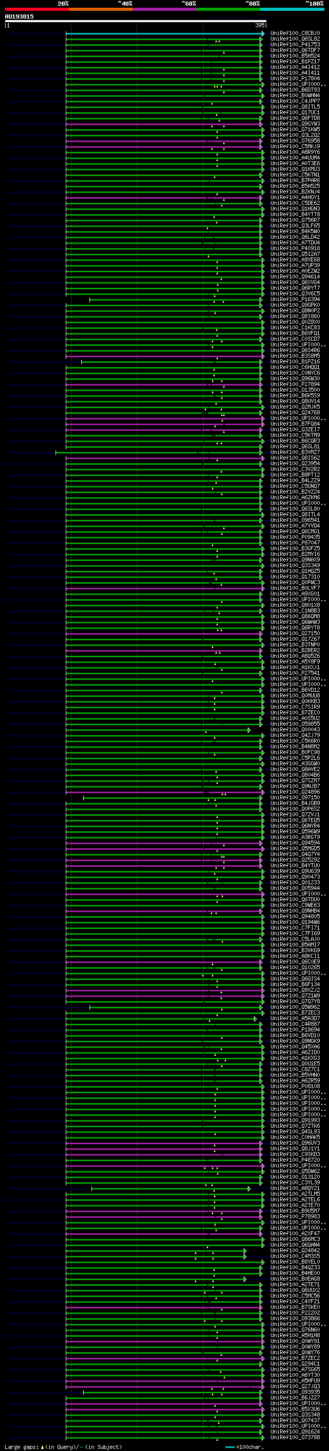Select hit label UniRef100_C5MKJ9

[295, 147]
